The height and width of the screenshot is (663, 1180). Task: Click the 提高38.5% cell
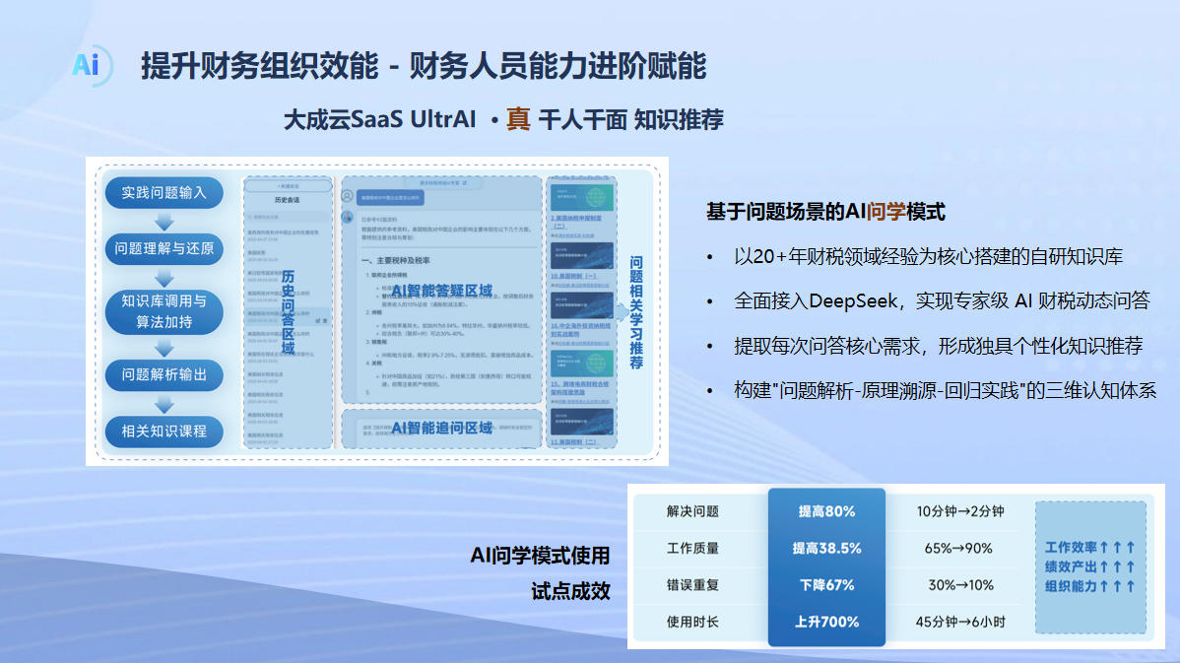(826, 549)
